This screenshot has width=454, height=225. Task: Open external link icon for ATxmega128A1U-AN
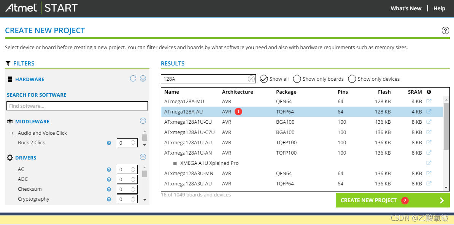[429, 153]
